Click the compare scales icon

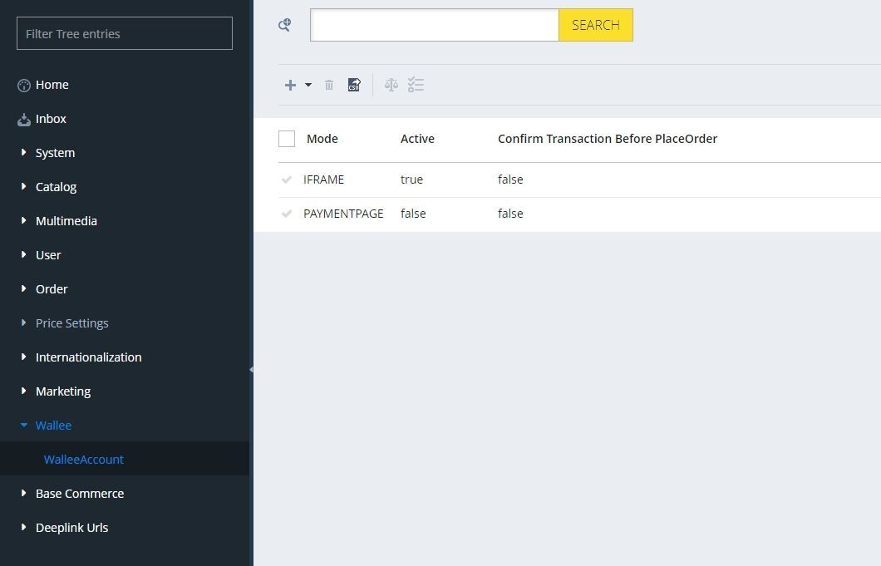[391, 85]
